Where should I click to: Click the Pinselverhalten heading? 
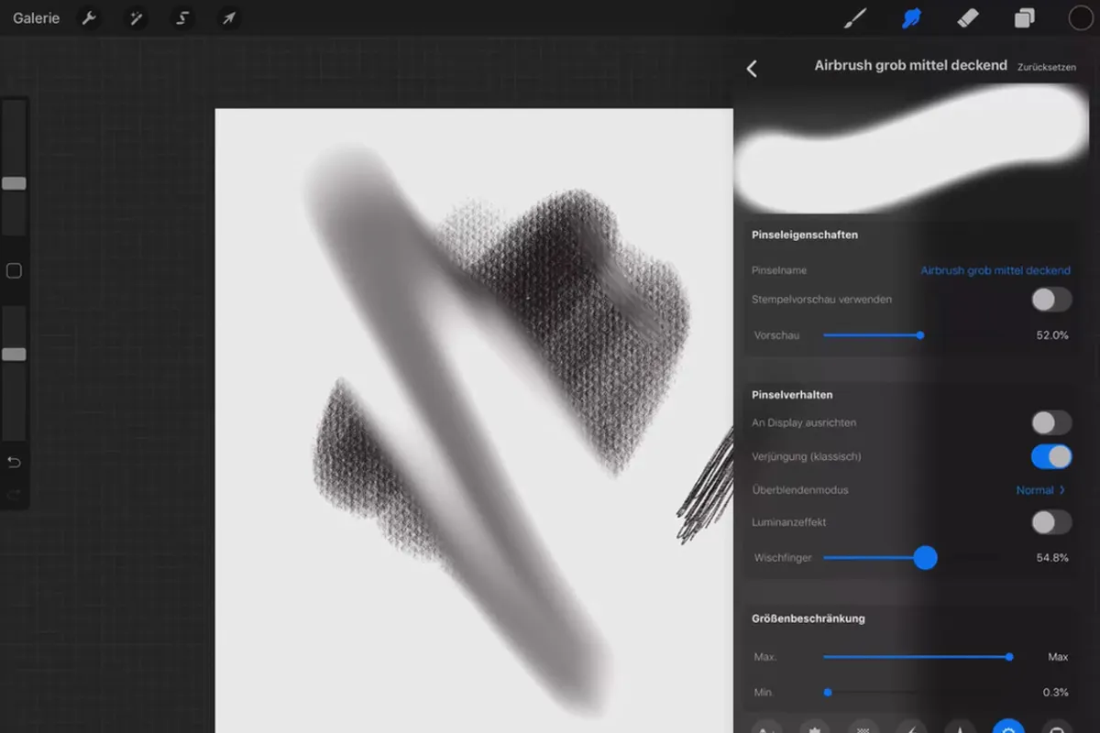coord(792,395)
